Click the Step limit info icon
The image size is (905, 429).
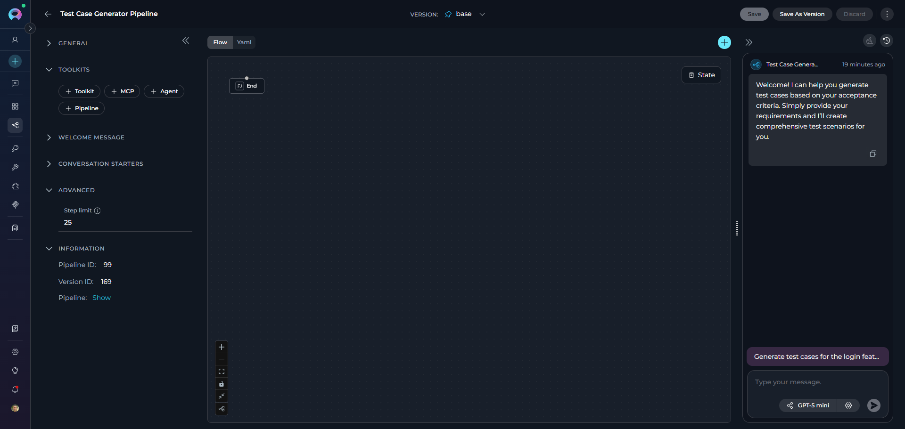(x=97, y=211)
